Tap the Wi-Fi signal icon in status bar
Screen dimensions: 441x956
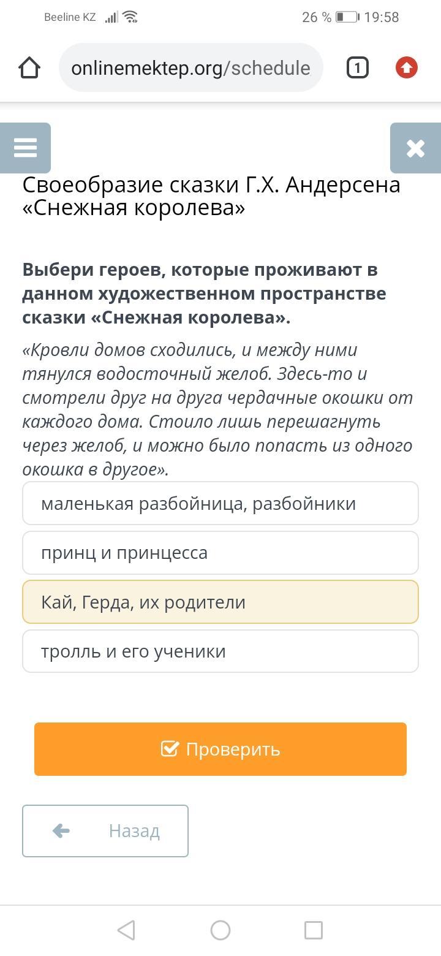[130, 17]
